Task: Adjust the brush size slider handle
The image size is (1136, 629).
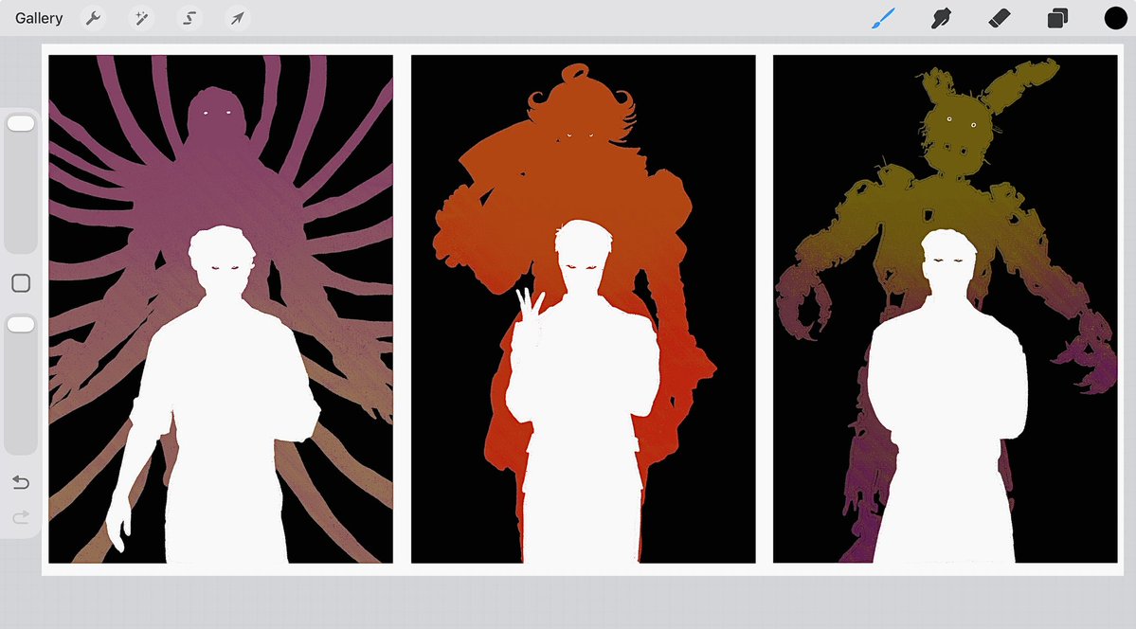Action: (21, 124)
